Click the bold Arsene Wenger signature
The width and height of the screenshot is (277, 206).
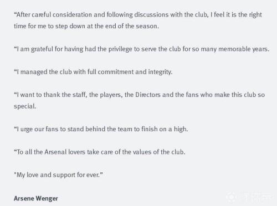click(x=36, y=198)
